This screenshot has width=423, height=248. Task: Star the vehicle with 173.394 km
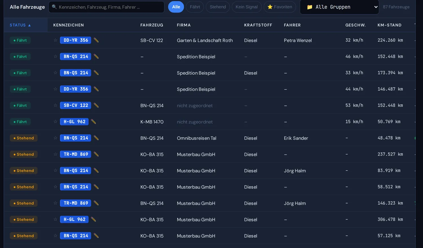tap(55, 73)
